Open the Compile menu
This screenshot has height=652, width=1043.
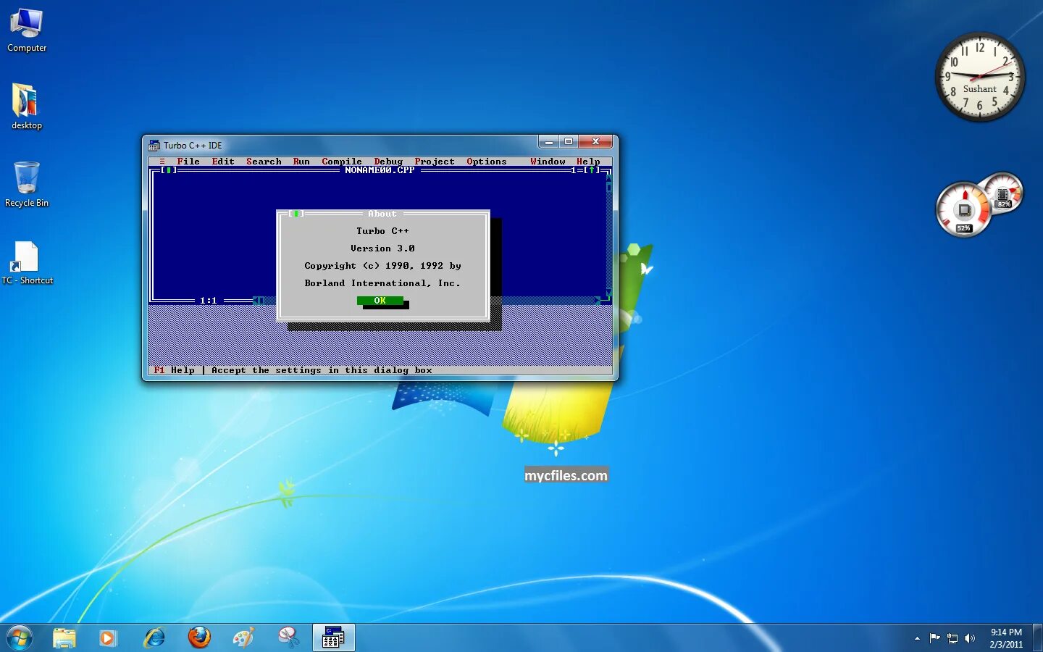pyautogui.click(x=342, y=162)
